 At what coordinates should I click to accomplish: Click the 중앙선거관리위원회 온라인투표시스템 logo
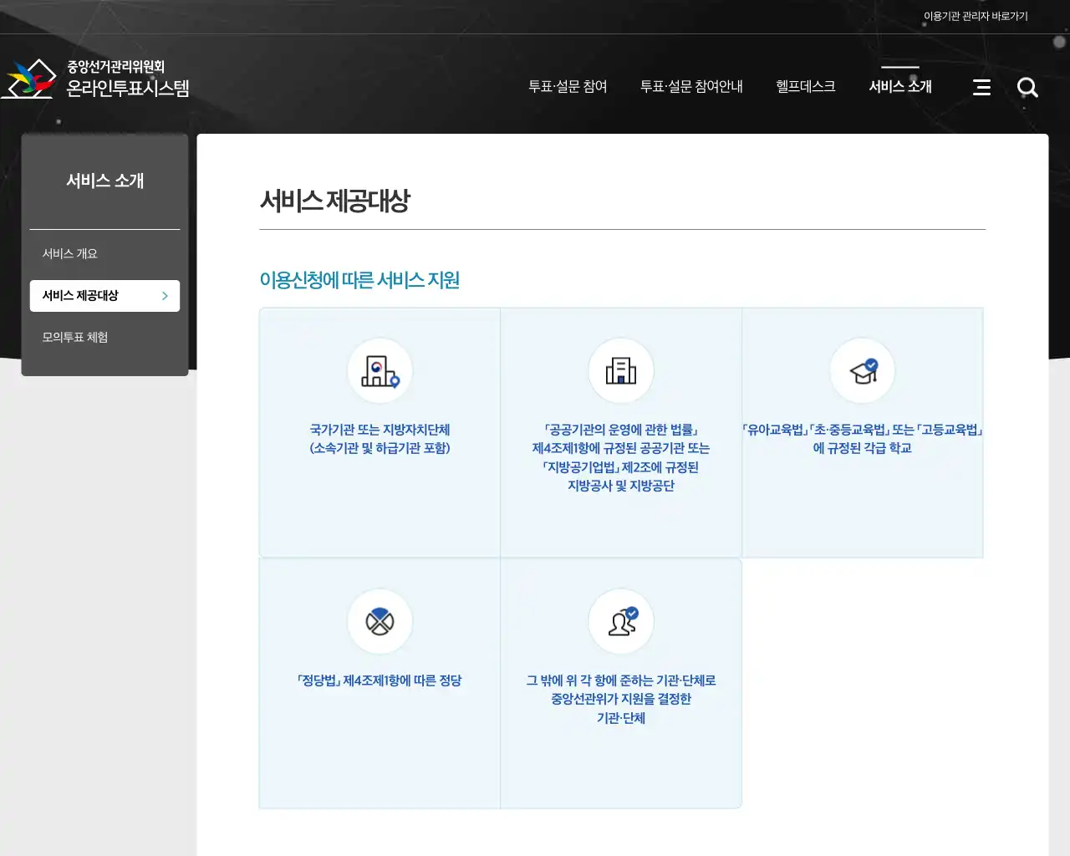(x=100, y=78)
